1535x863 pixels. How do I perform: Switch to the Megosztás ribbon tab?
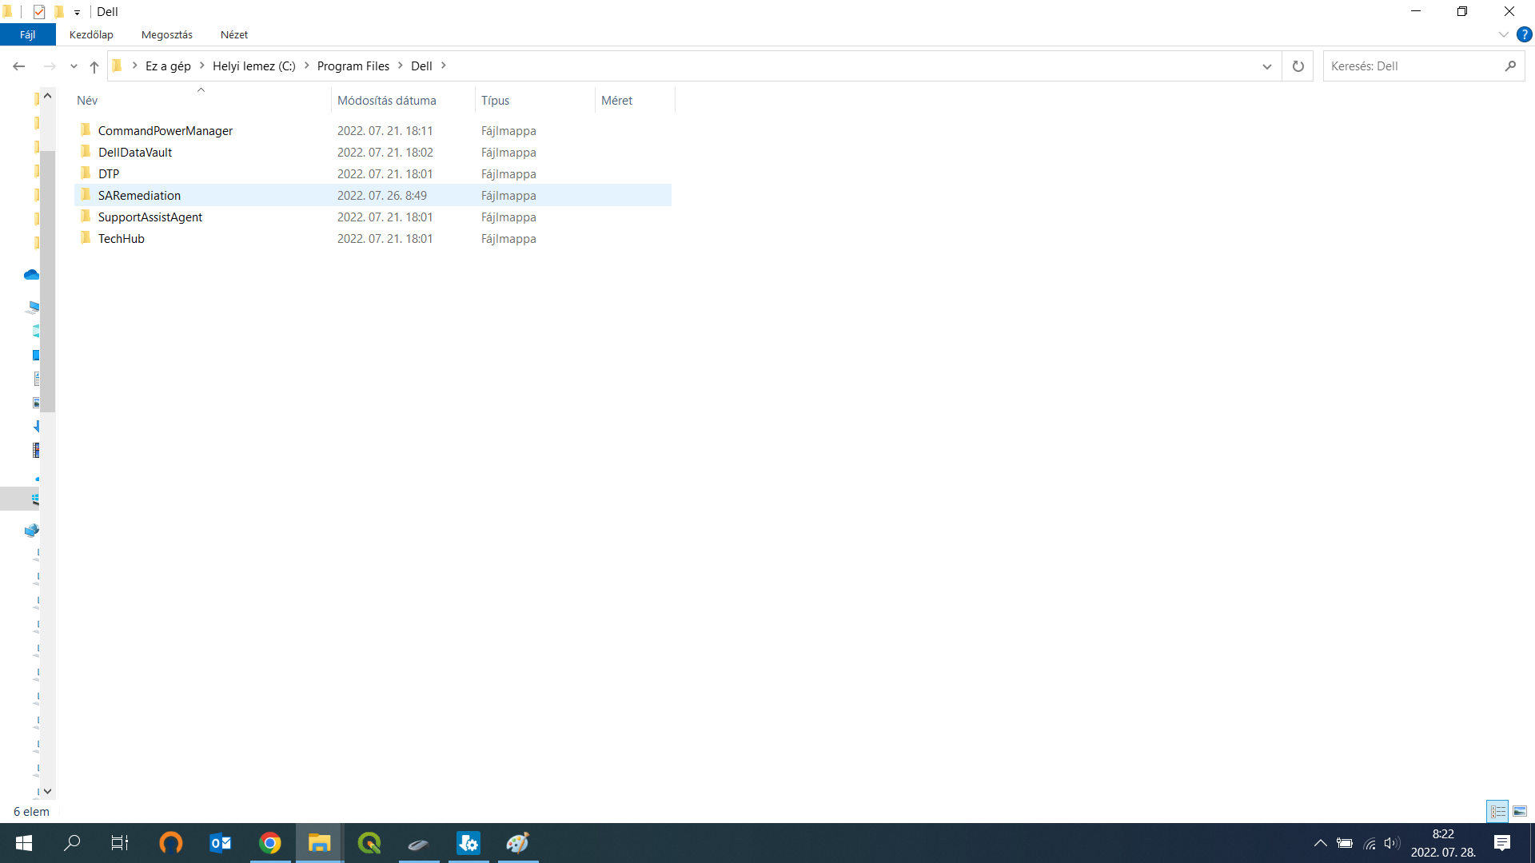[167, 34]
